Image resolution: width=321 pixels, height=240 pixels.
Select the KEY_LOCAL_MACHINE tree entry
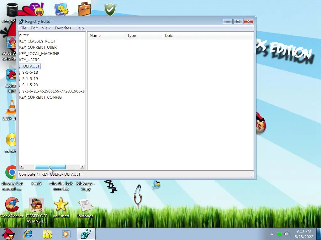coord(39,54)
